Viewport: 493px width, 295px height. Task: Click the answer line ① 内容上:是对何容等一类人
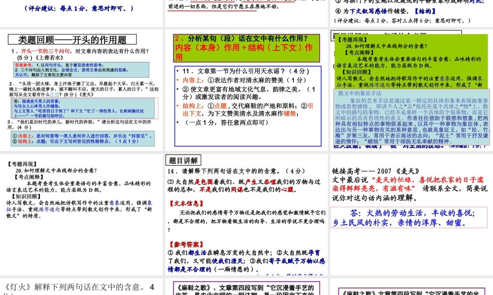click(x=82, y=136)
